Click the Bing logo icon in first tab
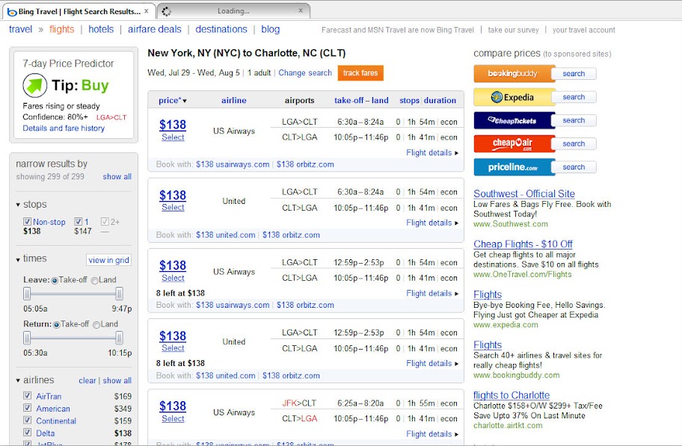The height and width of the screenshot is (446, 682). [x=12, y=12]
